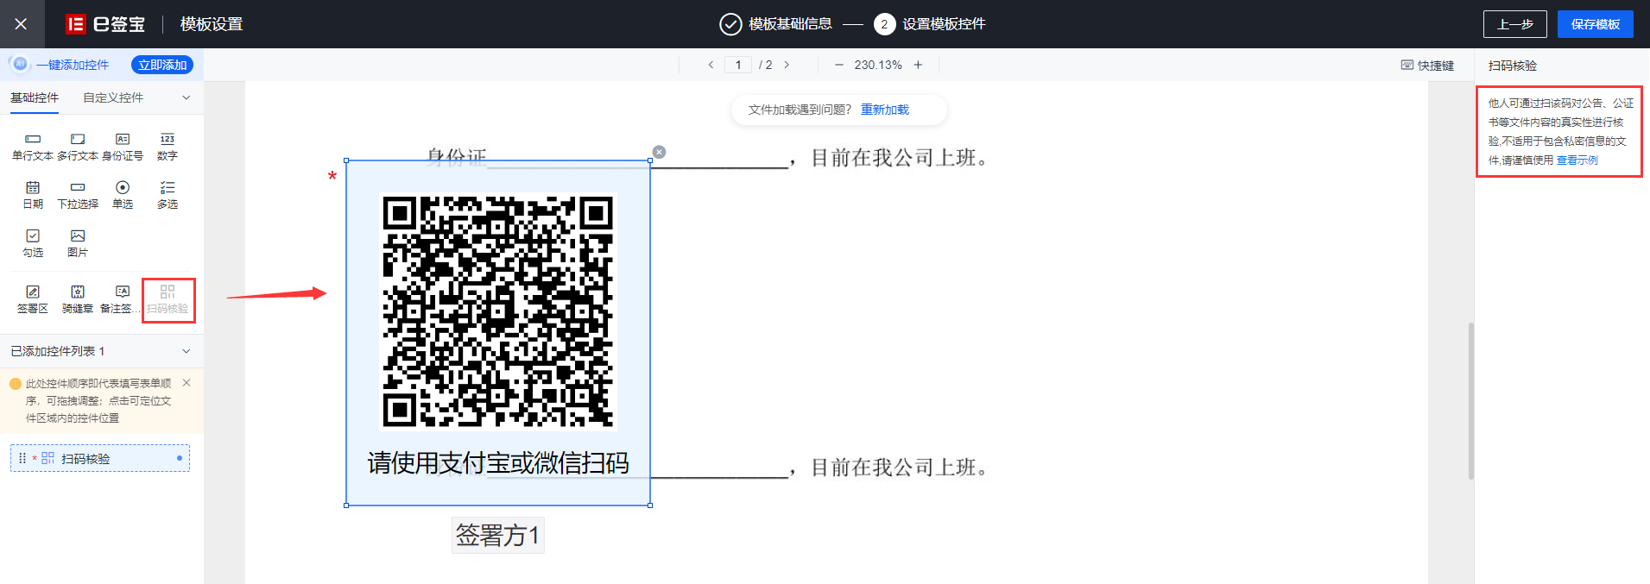1650x584 pixels.
Task: Dismiss the control order tip notice
Action: click(x=186, y=383)
